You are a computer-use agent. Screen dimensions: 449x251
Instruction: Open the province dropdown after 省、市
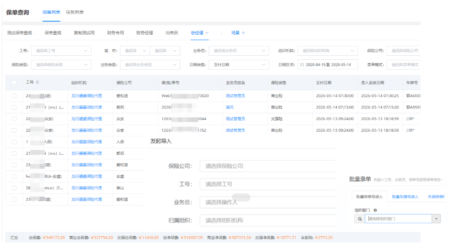point(135,50)
